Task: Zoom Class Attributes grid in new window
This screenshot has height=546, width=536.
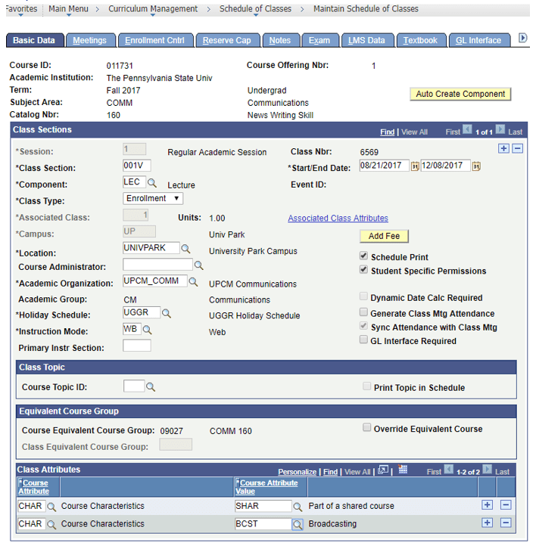Action: pos(383,470)
